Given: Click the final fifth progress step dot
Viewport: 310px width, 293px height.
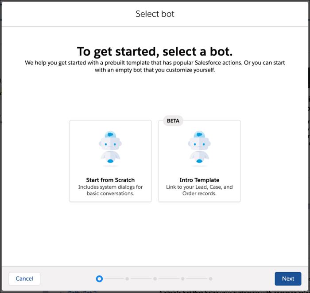Looking at the screenshot, I should 211,279.
